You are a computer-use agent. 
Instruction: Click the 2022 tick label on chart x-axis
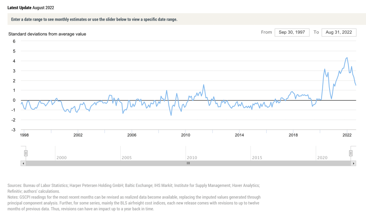(x=347, y=135)
